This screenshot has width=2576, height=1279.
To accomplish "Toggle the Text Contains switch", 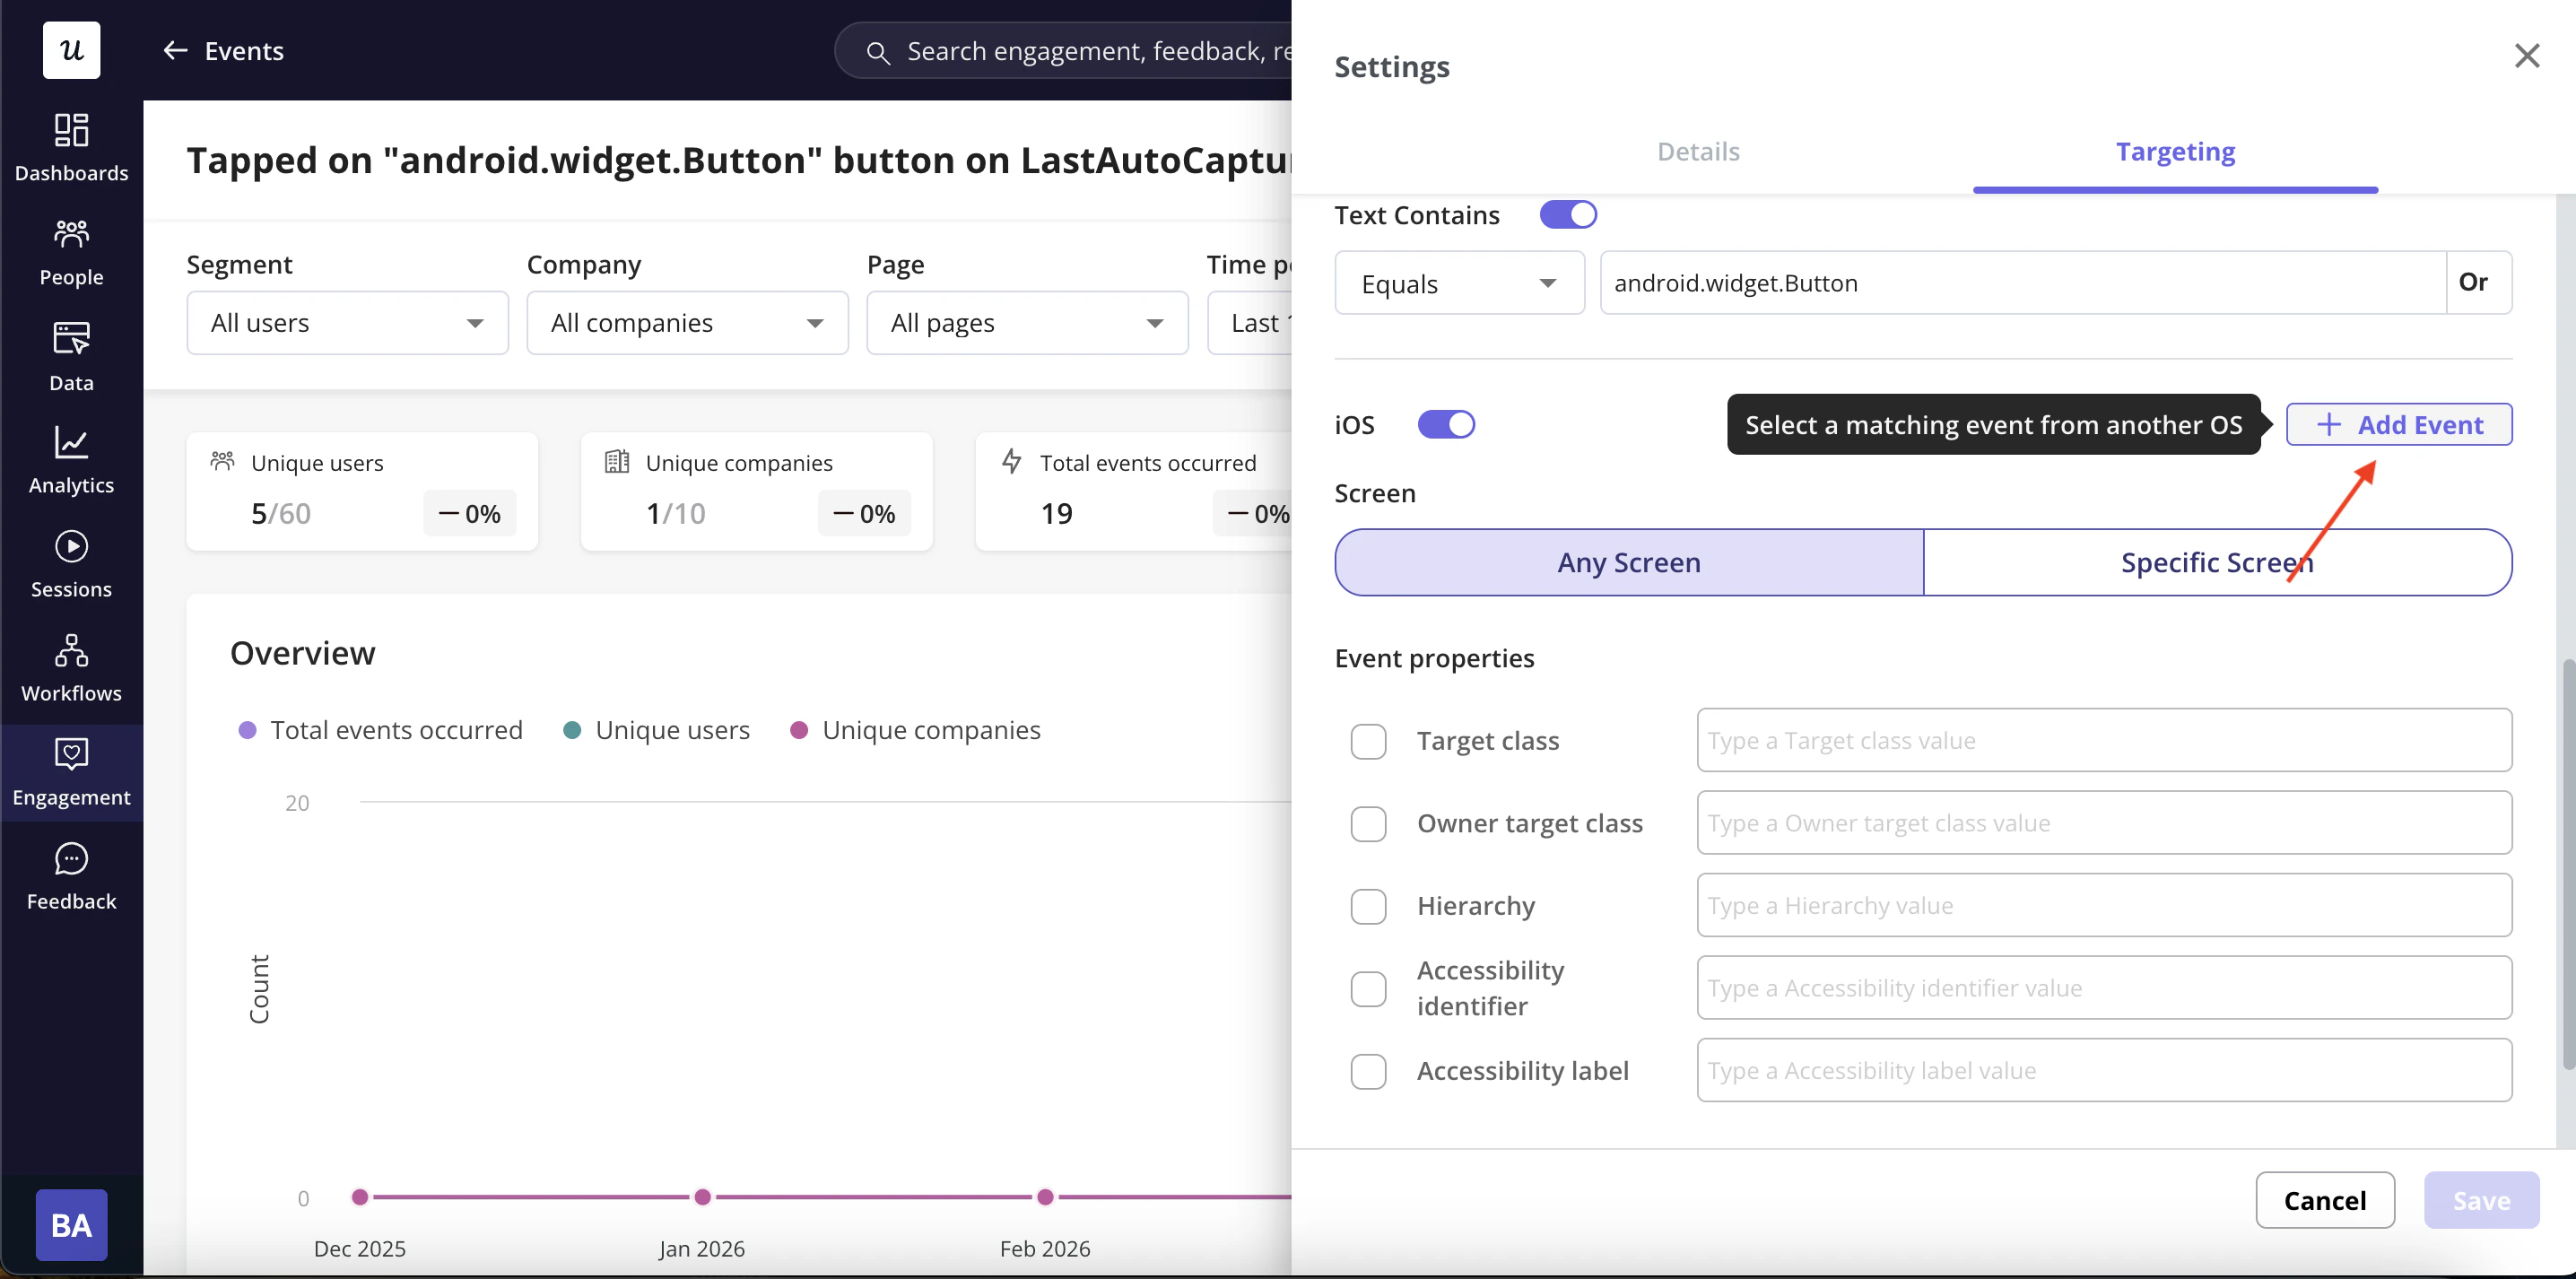I will pos(1568,215).
